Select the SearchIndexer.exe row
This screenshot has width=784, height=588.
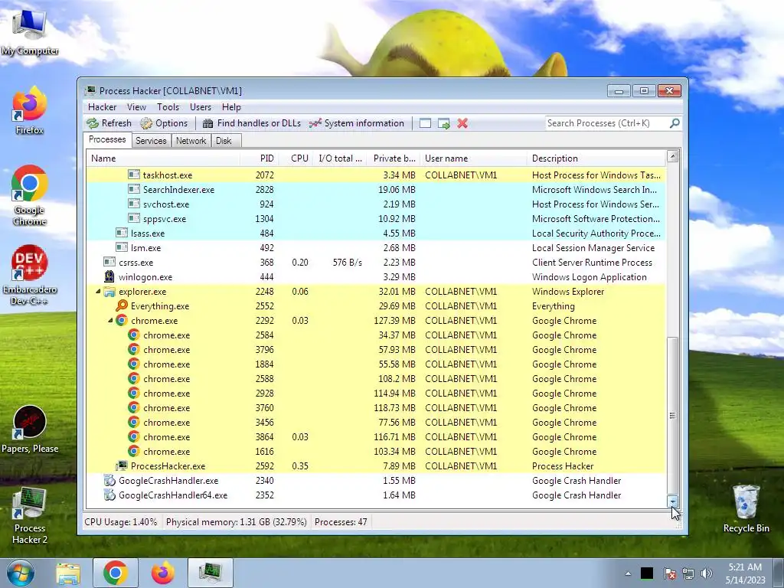(x=376, y=190)
